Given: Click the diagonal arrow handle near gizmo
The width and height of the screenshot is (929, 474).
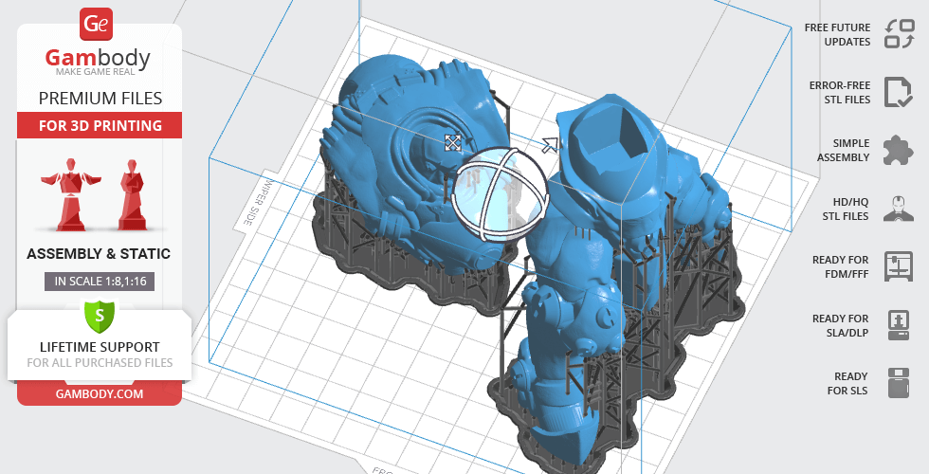Looking at the screenshot, I should (x=550, y=145).
